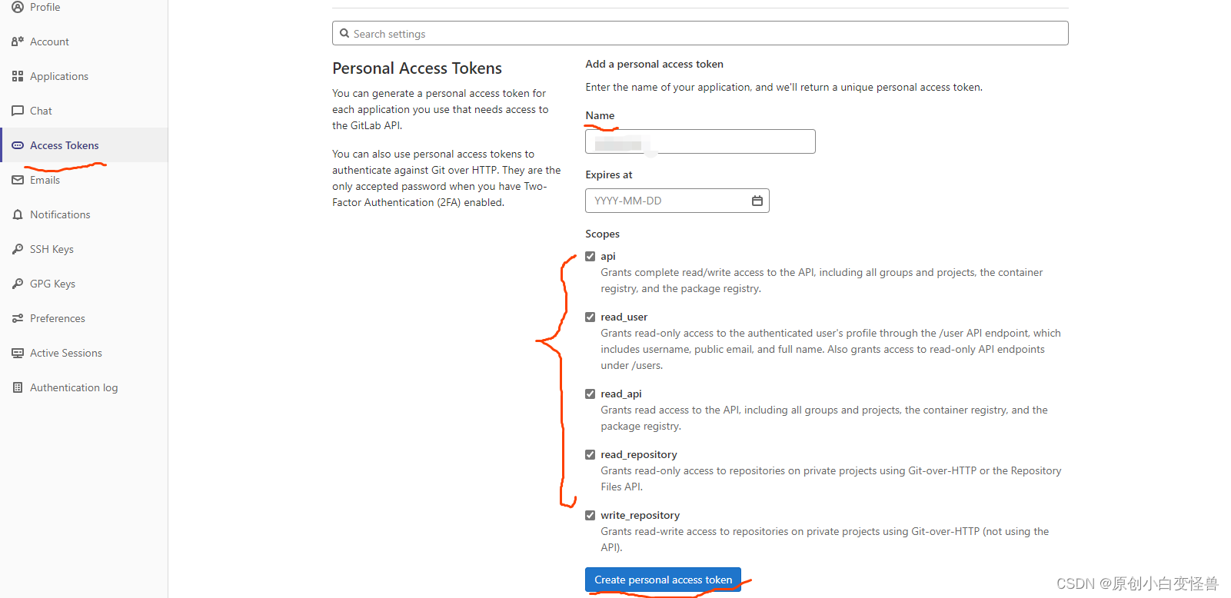The image size is (1231, 598).
Task: Click the Chat bubble icon
Action: 18,111
